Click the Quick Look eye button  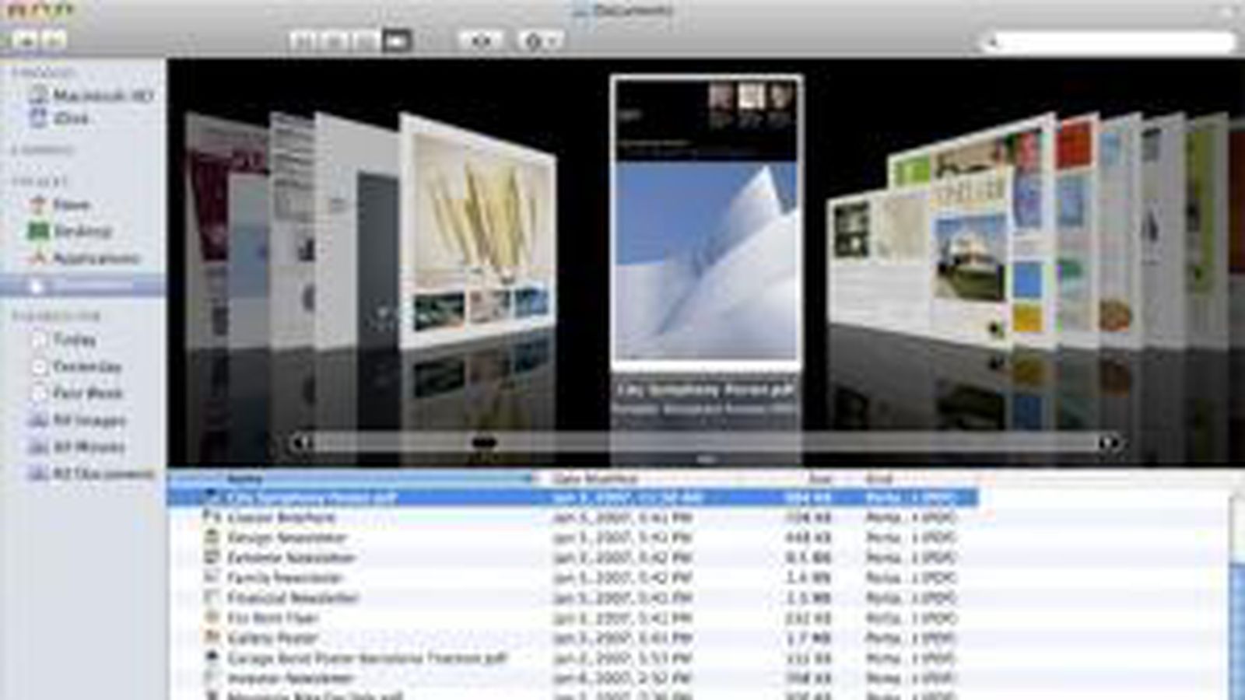coord(480,40)
